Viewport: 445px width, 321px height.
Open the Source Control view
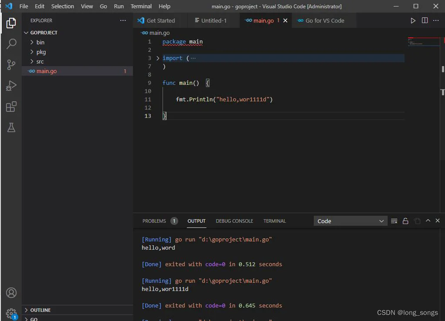11,65
